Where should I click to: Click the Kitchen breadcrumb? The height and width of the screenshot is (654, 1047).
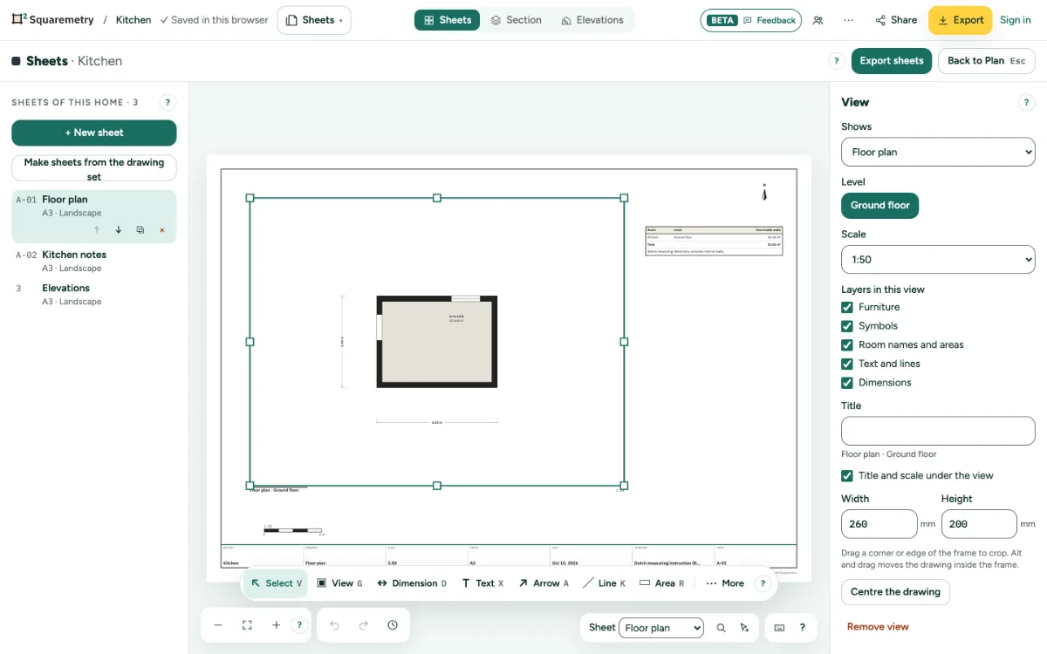coord(133,20)
